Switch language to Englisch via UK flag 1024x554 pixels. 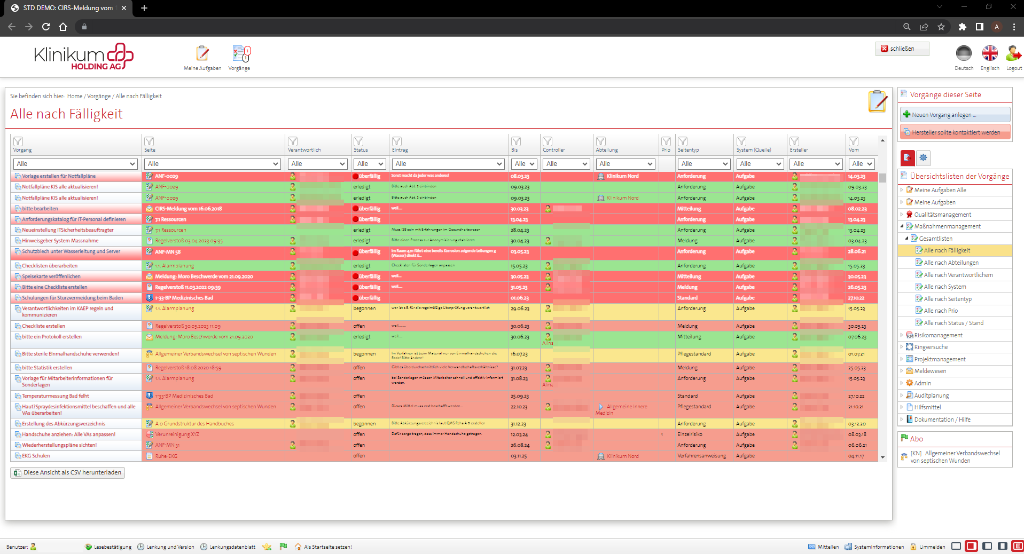(x=989, y=53)
